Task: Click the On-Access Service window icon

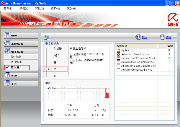Action: click(118, 70)
